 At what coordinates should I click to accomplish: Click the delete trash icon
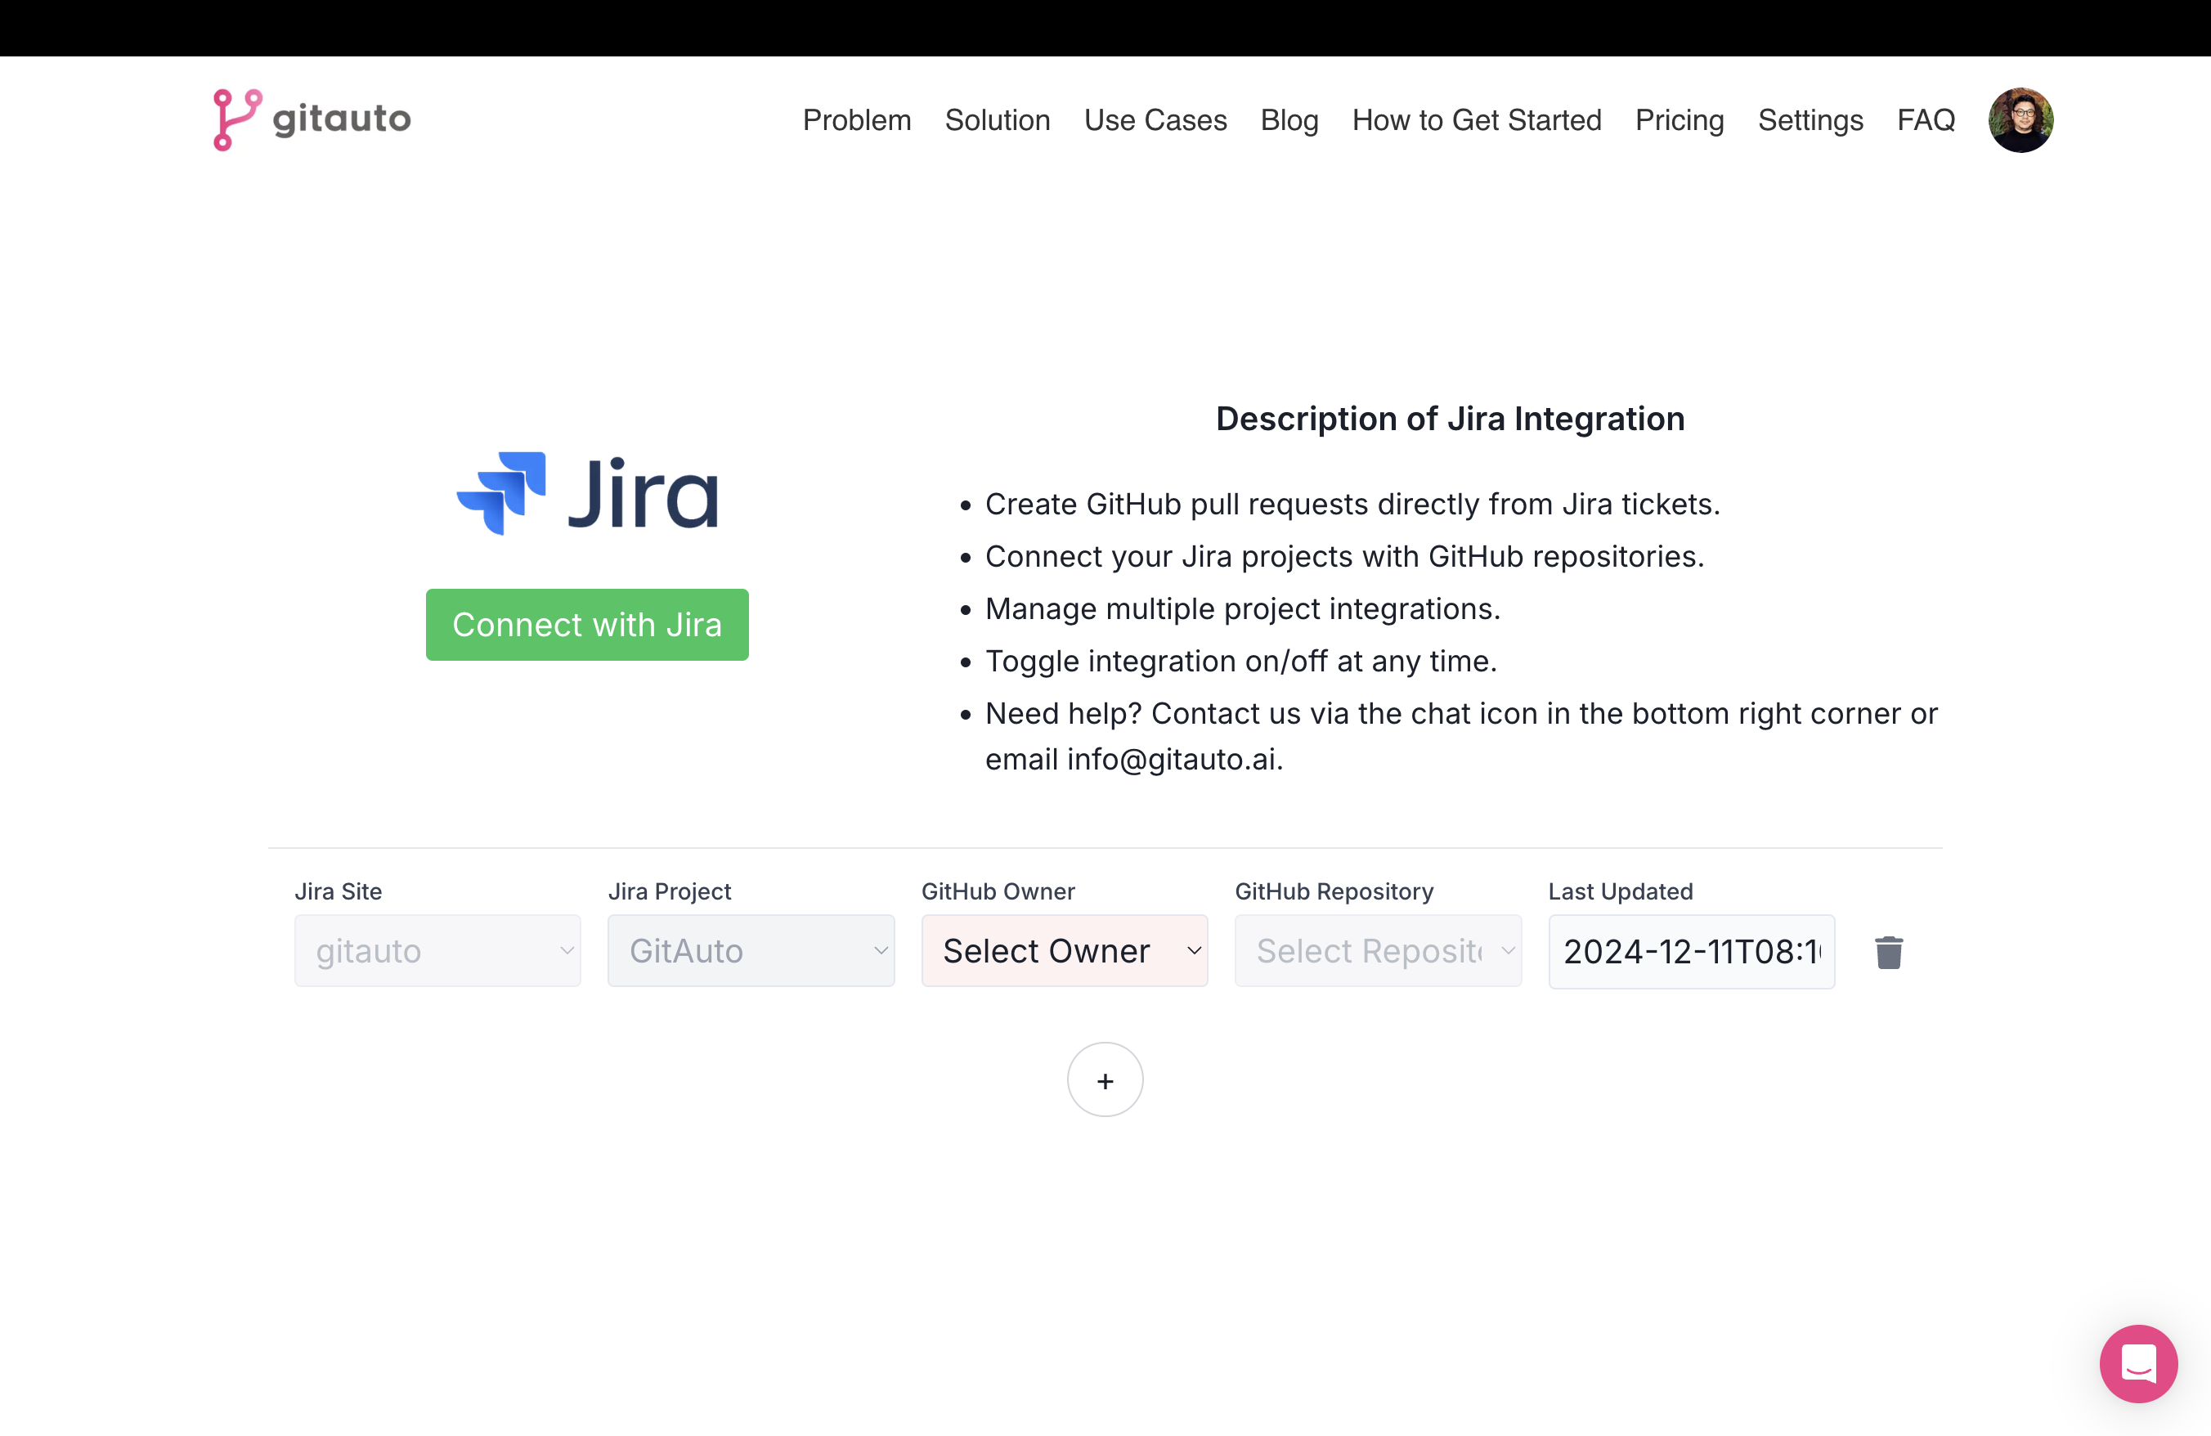[1887, 951]
